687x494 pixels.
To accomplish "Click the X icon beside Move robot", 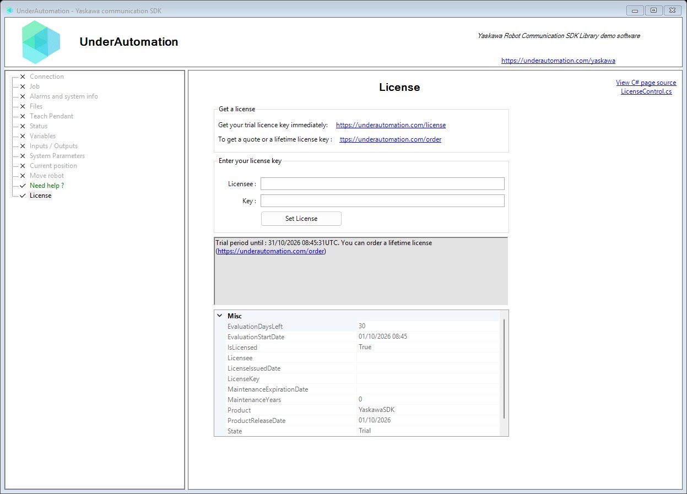I will click(23, 176).
